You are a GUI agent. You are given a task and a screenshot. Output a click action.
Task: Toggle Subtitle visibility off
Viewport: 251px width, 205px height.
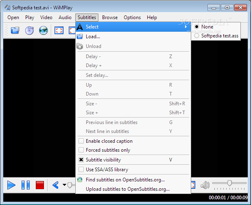click(81, 160)
